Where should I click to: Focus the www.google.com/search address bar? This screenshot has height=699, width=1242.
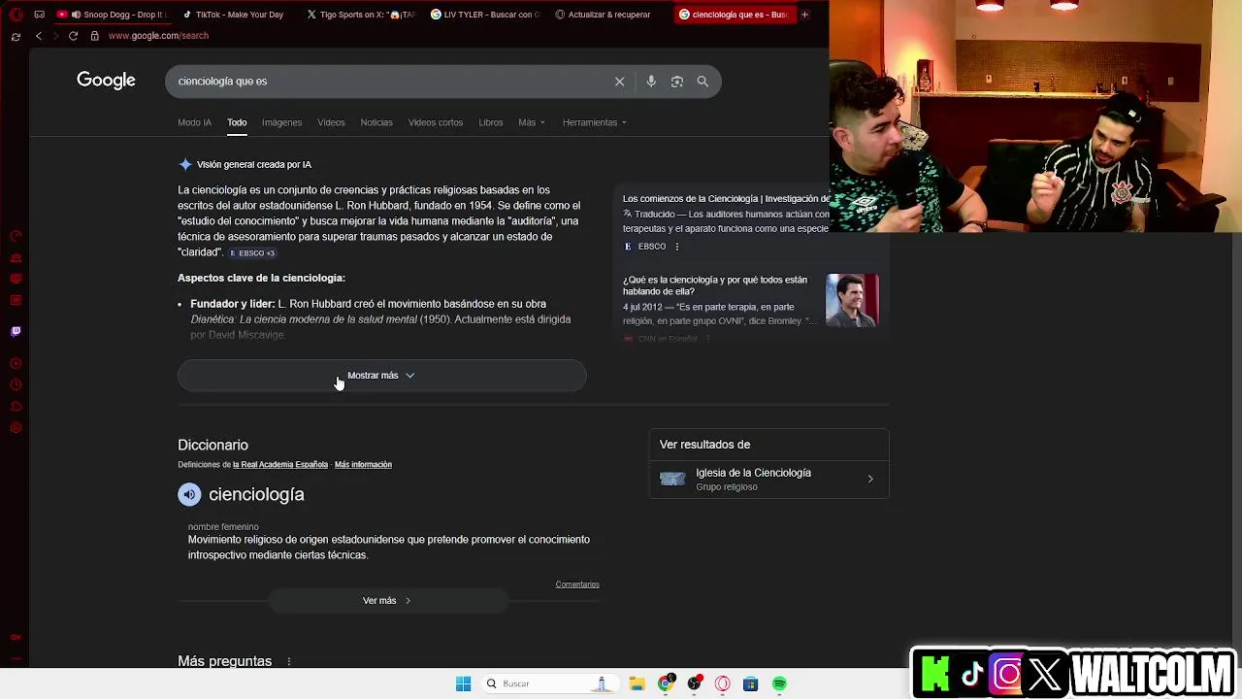pyautogui.click(x=158, y=36)
